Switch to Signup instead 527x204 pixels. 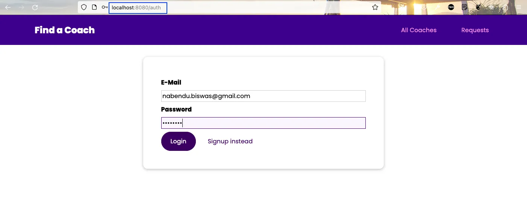point(230,141)
